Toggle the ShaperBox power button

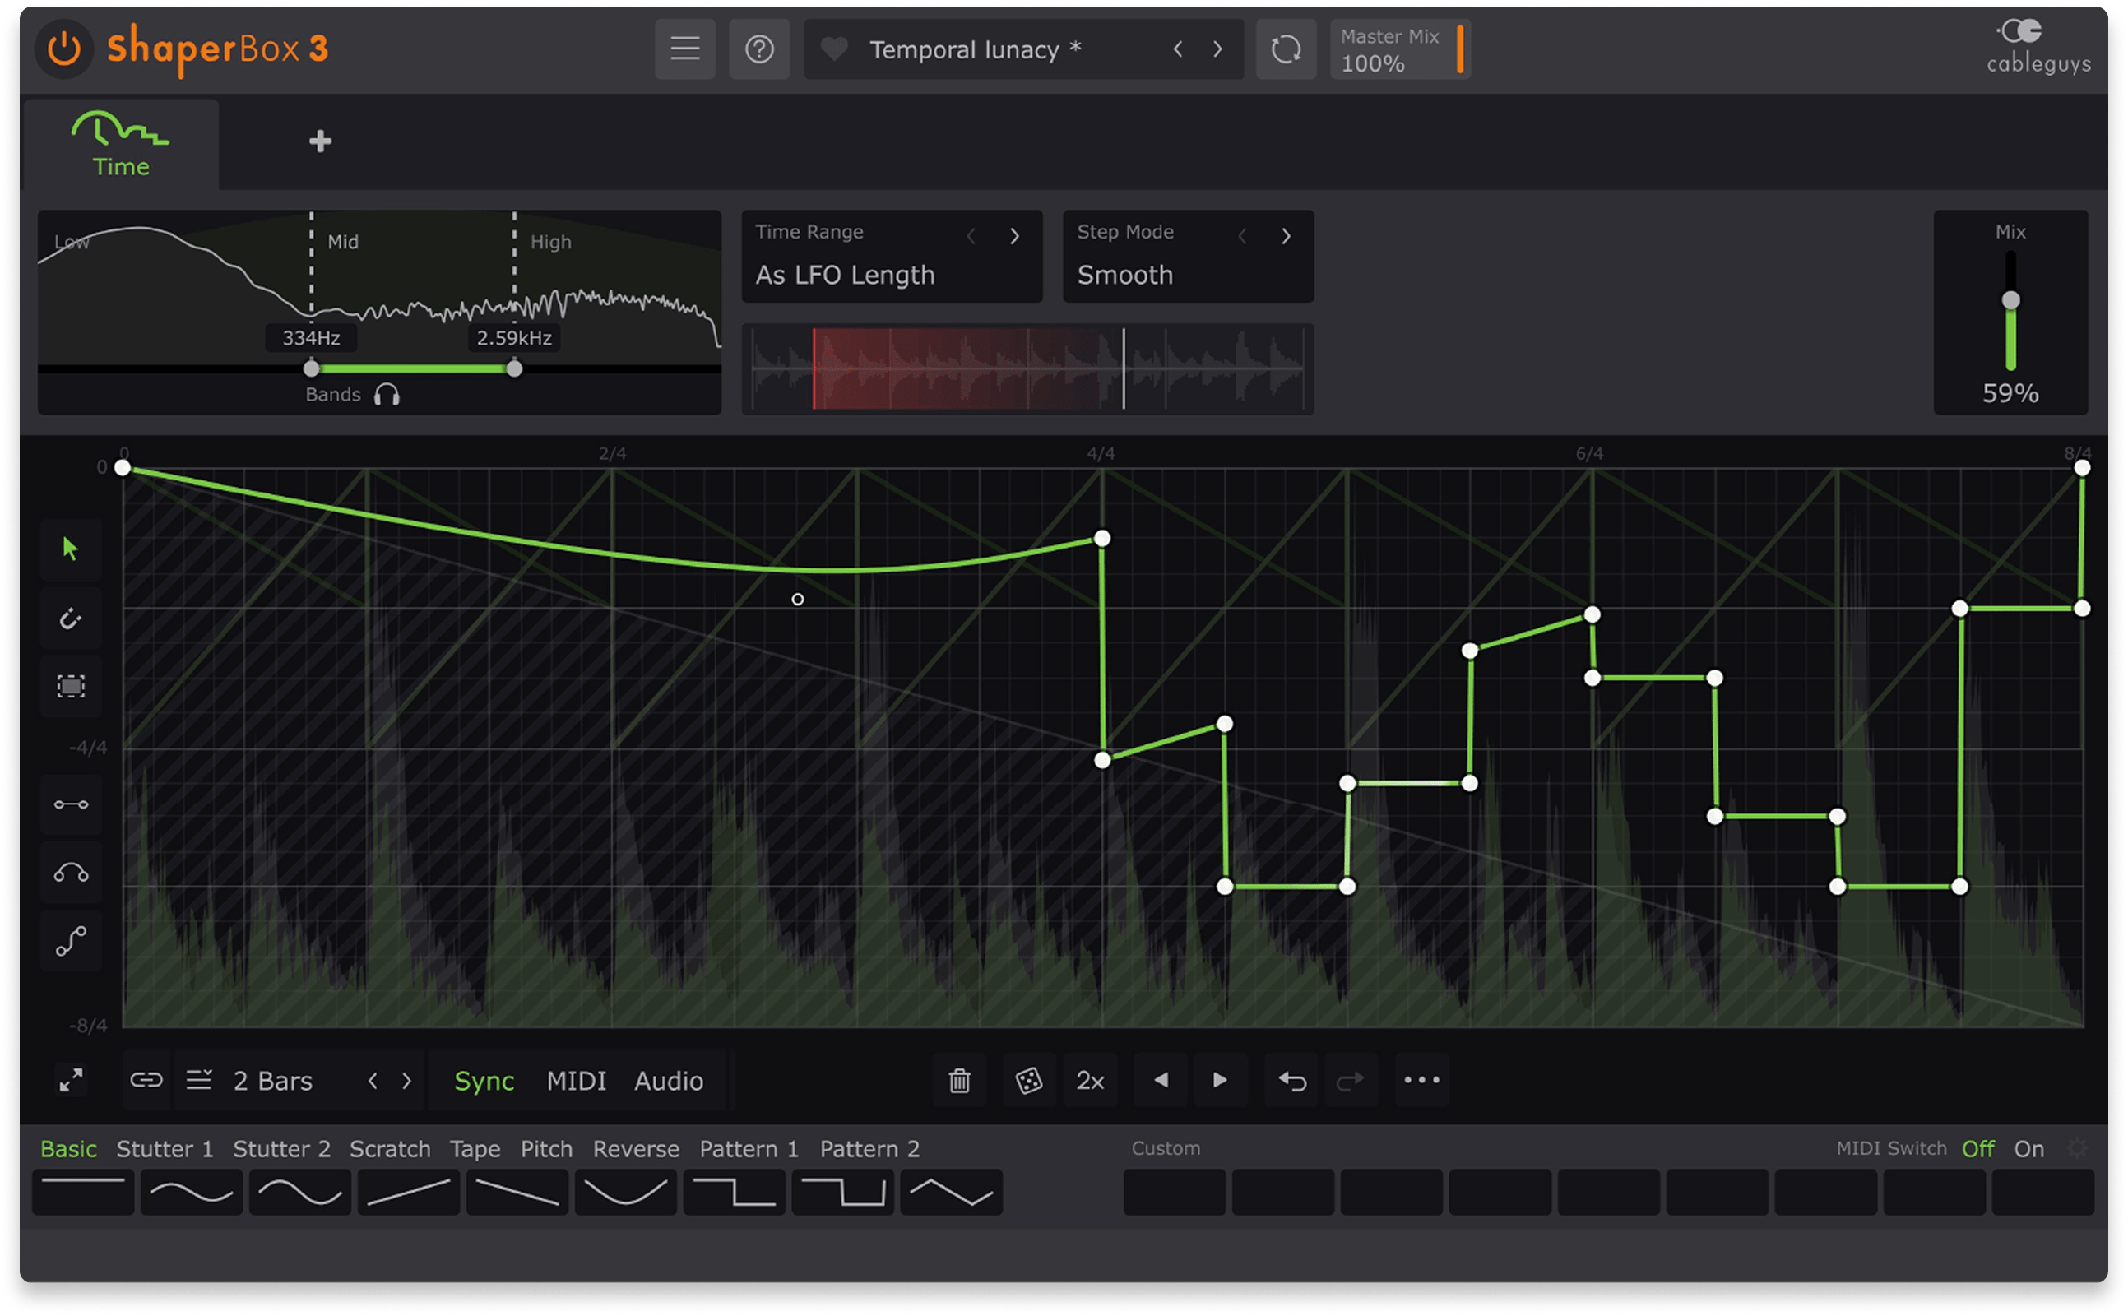pos(63,49)
